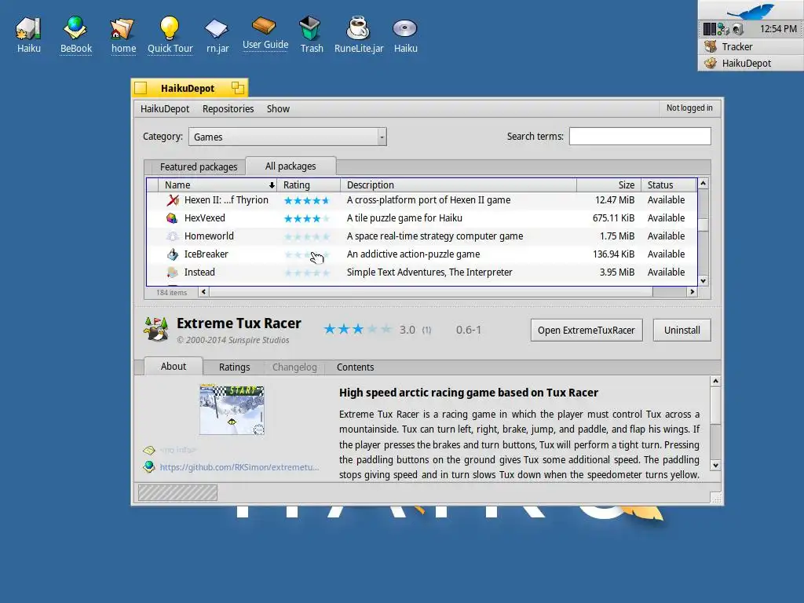Open the Haiku CD desktop icon
This screenshot has height=603, width=804.
[405, 29]
